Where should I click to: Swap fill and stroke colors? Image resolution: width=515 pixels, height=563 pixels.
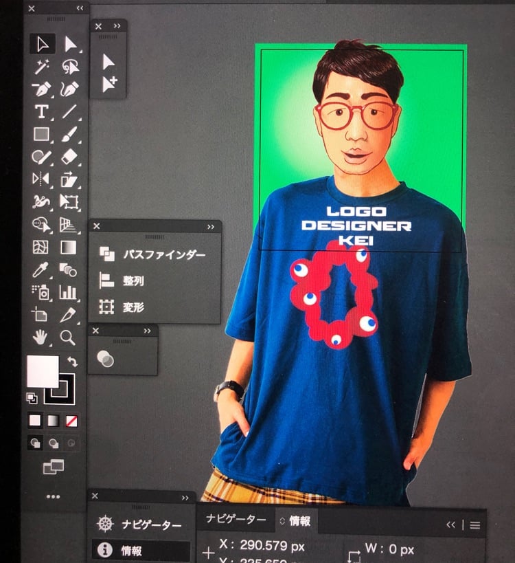[x=72, y=361]
